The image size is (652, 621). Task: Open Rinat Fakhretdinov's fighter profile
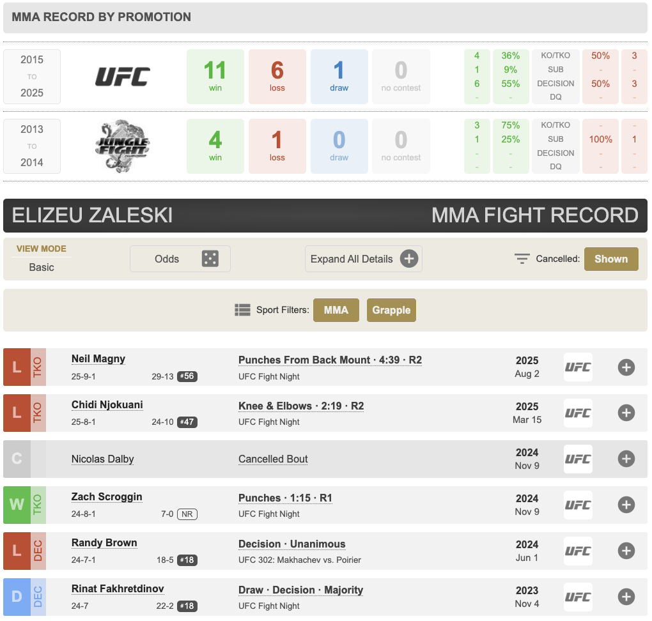(118, 589)
